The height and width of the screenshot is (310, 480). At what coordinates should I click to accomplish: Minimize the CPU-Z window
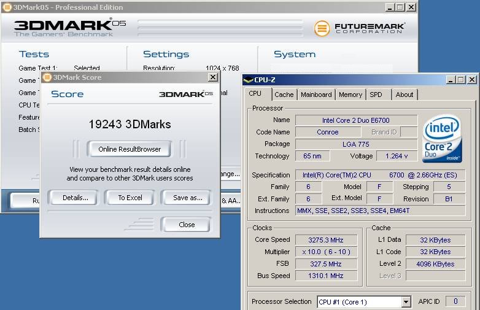[450, 79]
